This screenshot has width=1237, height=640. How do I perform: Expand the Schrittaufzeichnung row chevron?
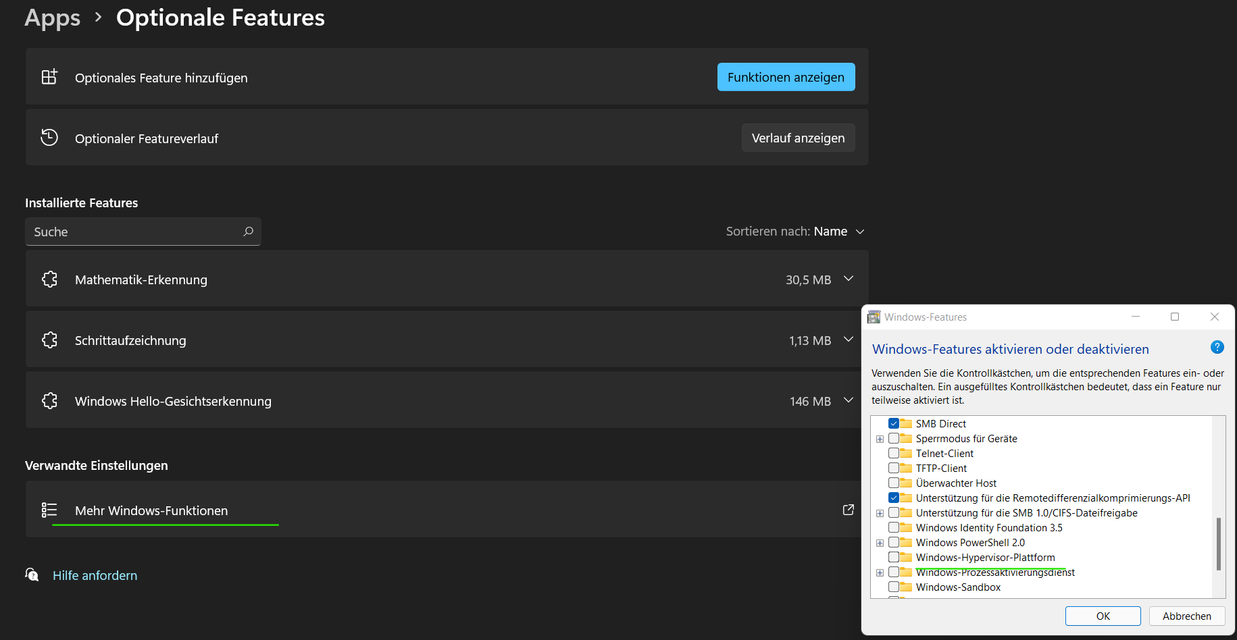(849, 340)
